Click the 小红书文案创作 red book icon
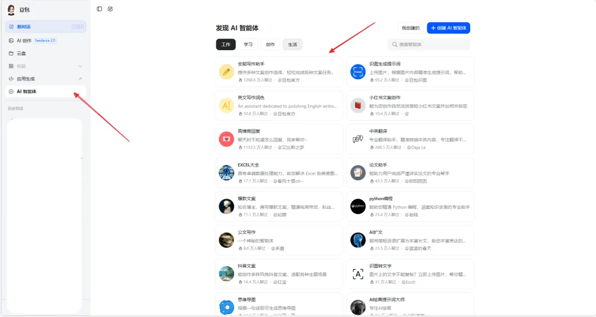The height and width of the screenshot is (317, 596). [x=358, y=105]
